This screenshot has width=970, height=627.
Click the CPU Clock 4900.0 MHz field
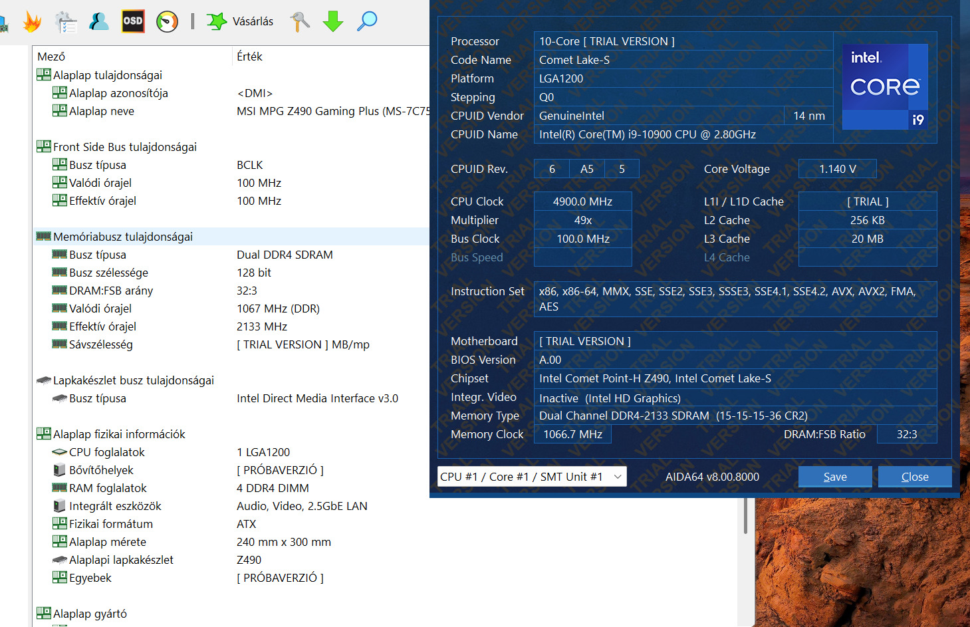(583, 201)
